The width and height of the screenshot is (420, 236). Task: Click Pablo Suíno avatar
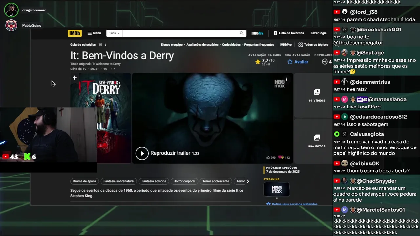point(11,25)
